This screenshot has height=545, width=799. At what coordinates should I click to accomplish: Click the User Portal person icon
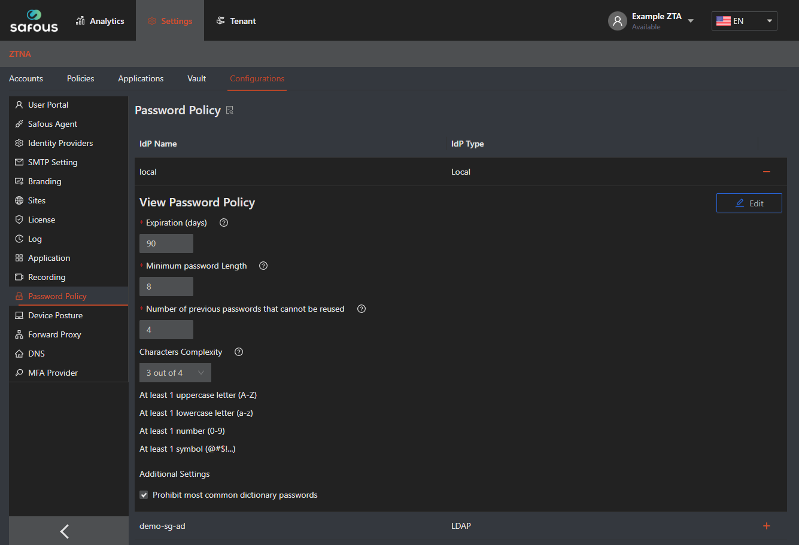click(19, 105)
